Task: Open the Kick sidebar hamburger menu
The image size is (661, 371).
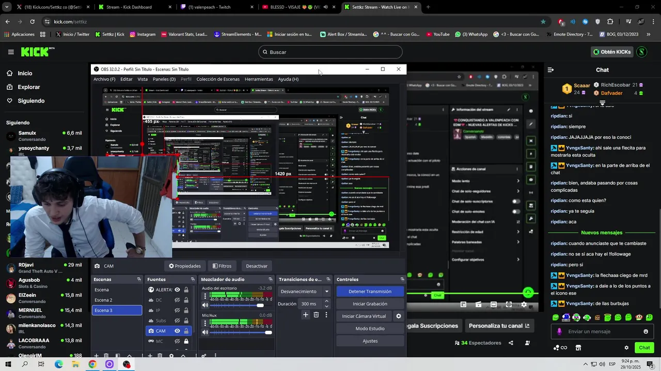Action: pos(11,52)
